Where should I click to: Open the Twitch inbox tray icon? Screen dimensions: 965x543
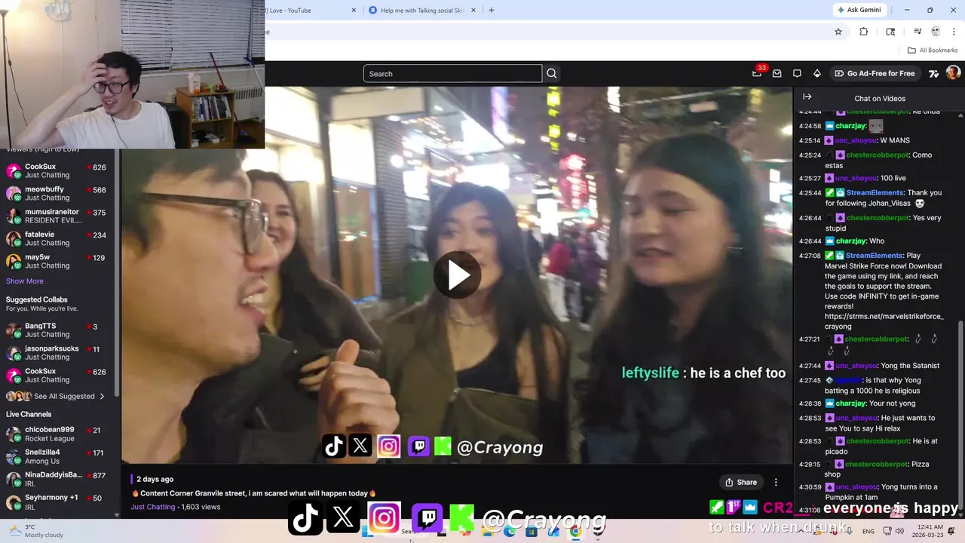[x=777, y=73]
